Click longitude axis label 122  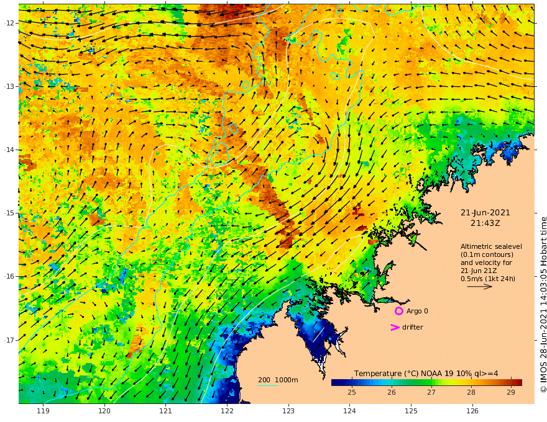227,411
